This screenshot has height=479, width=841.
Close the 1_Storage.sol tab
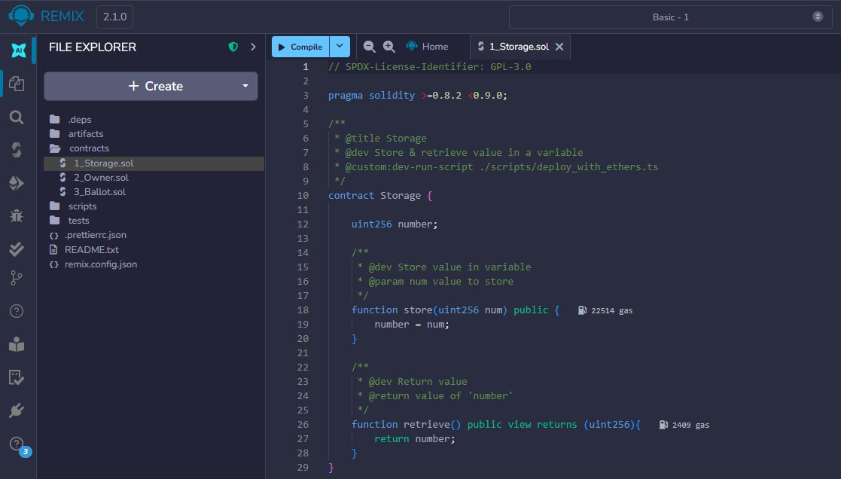[x=559, y=47]
